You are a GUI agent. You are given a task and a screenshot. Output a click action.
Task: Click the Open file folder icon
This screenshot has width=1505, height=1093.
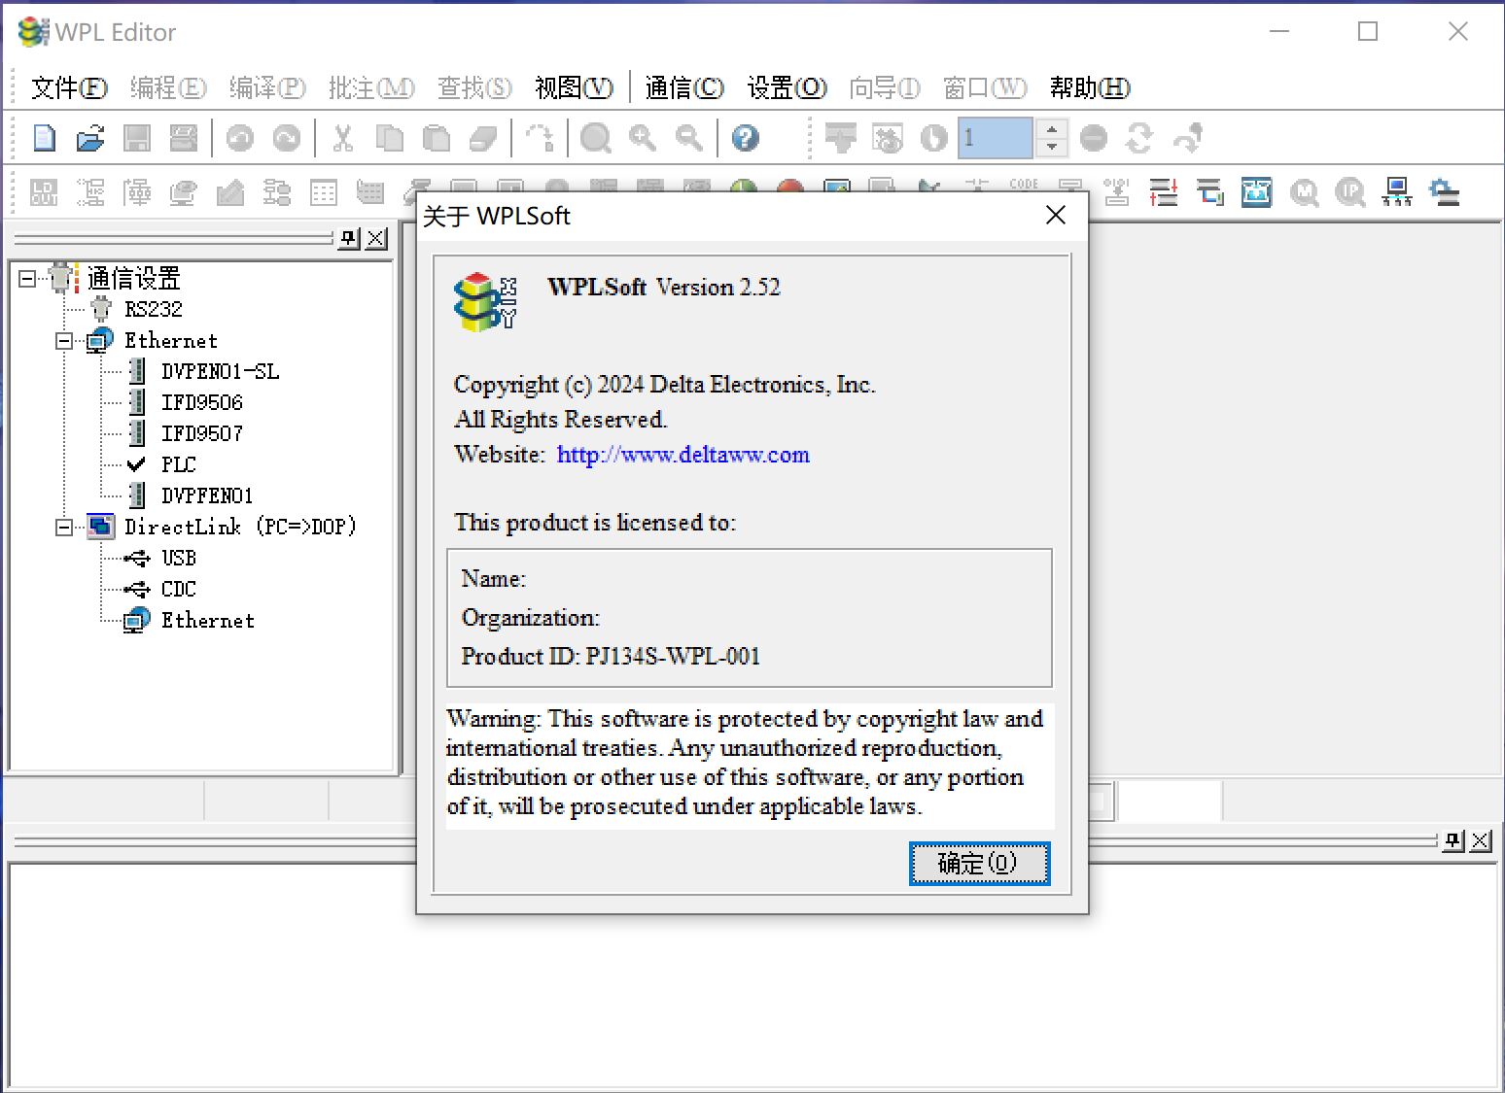click(90, 138)
